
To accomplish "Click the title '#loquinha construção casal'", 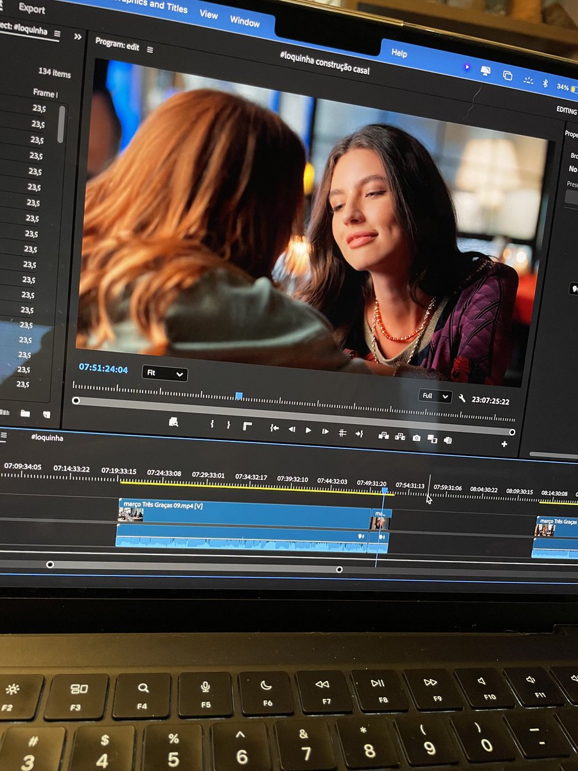I will [x=324, y=62].
